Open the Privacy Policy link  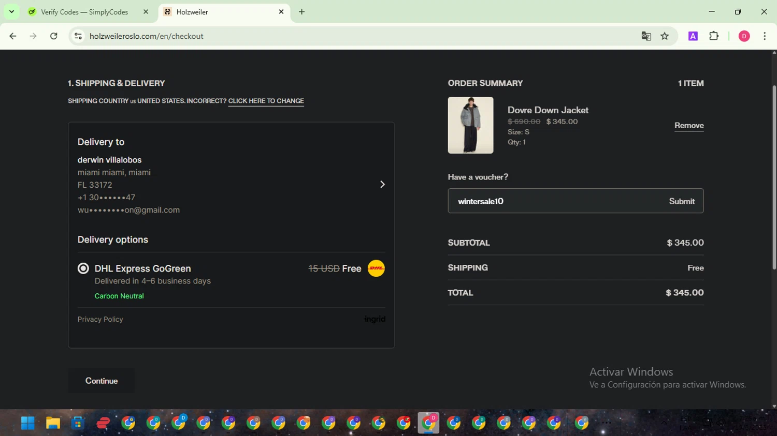click(100, 319)
